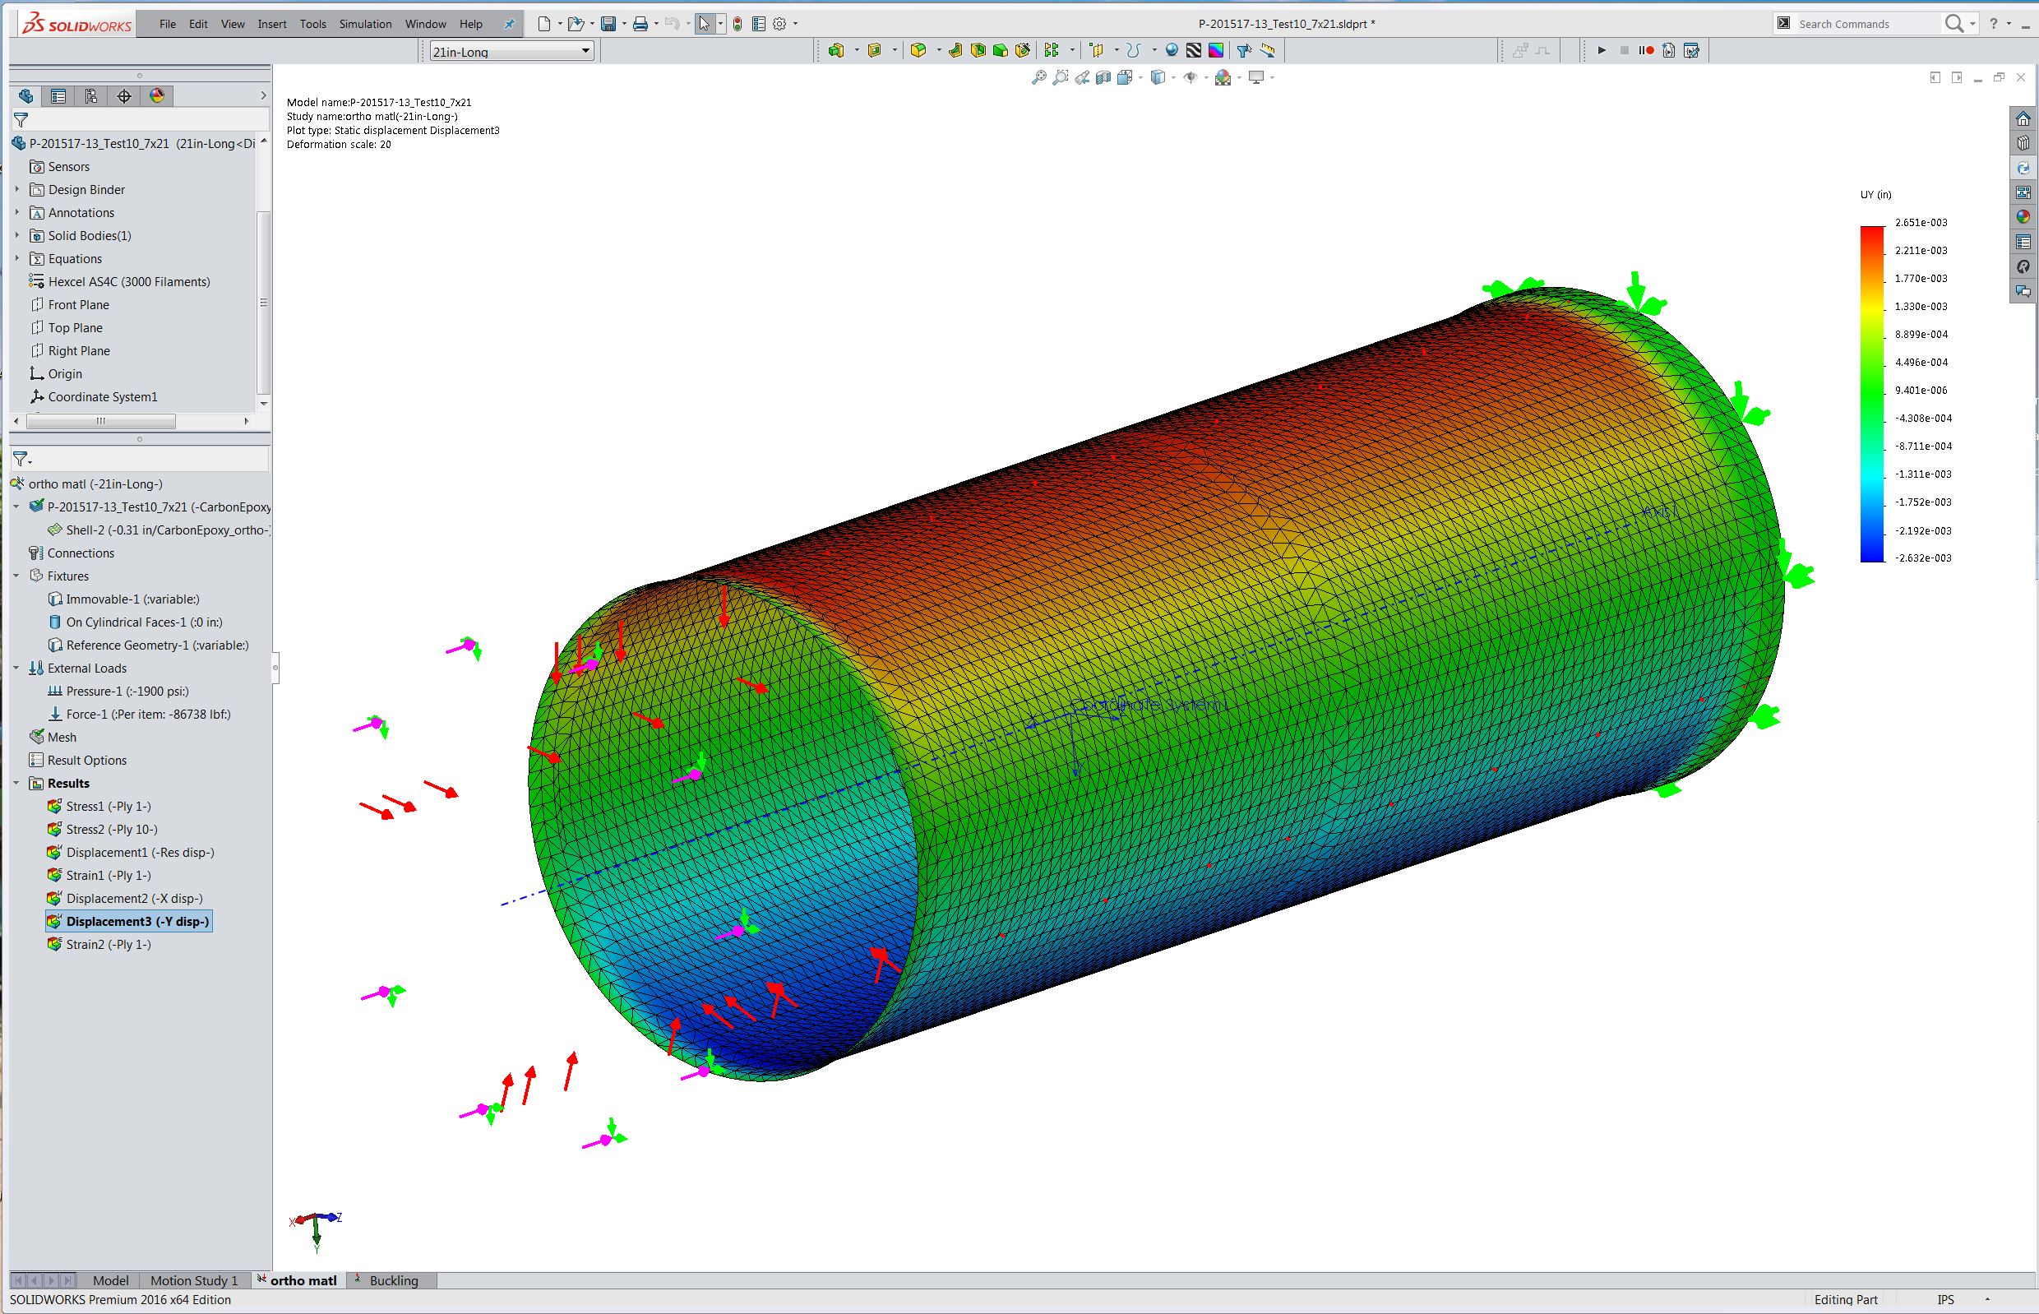Screen dimensions: 2039x1314
Task: Open SOLIDWORKS Forum task pane icon
Action: pos(2023,292)
